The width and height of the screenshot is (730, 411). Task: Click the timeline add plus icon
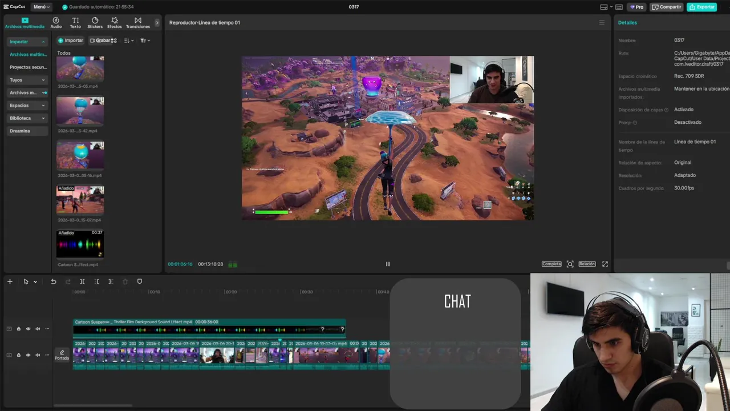coord(10,281)
